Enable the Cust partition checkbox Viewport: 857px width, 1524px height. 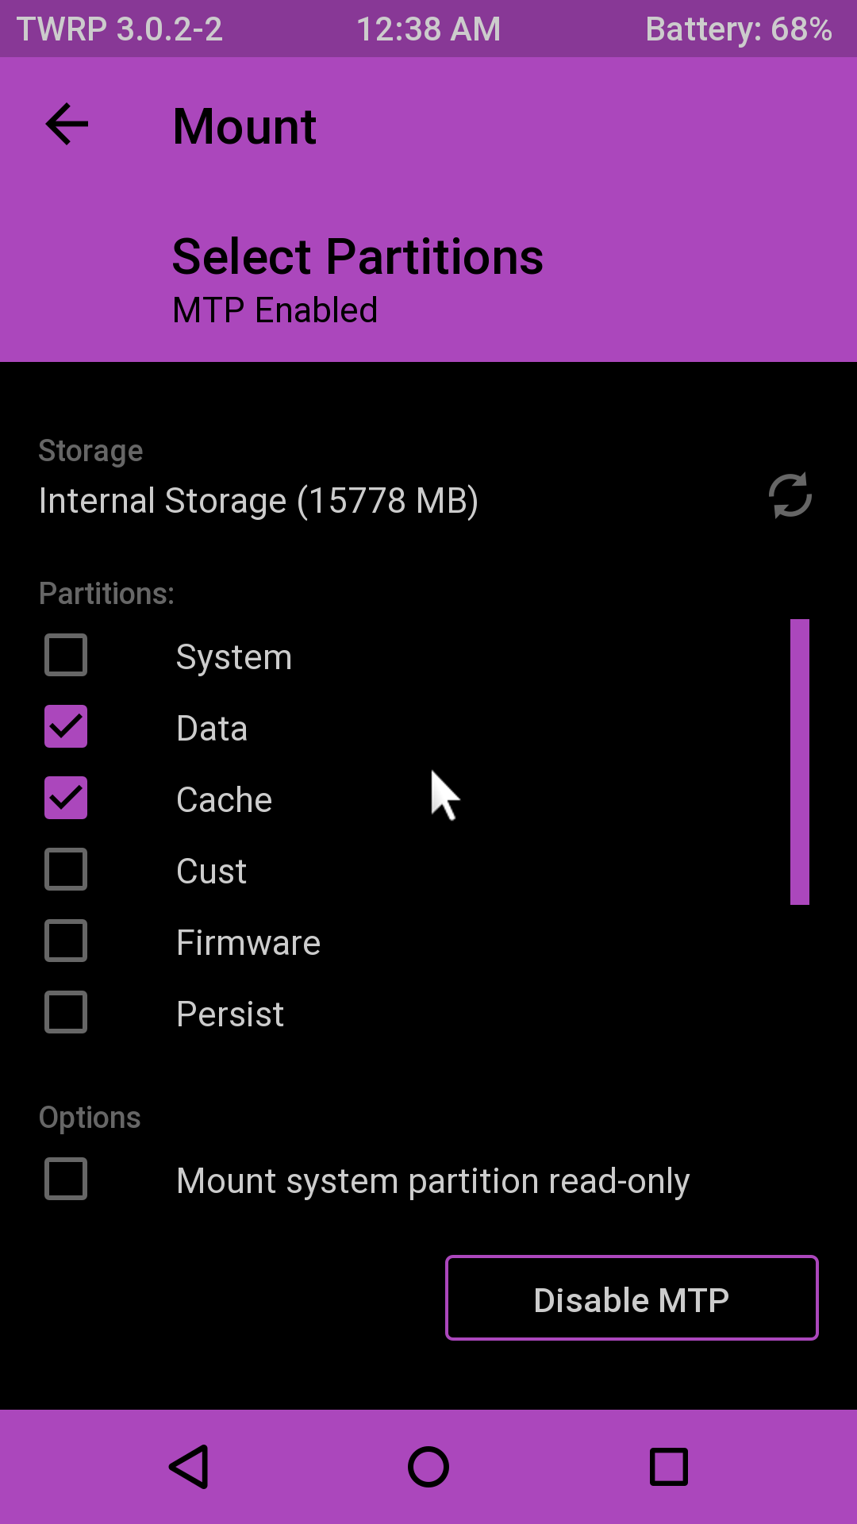66,870
